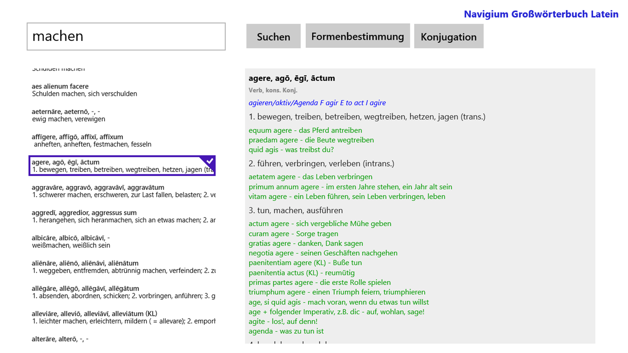
Task: Click example 'aetatem agere - das Leben verbringen'
Action: pos(311,176)
